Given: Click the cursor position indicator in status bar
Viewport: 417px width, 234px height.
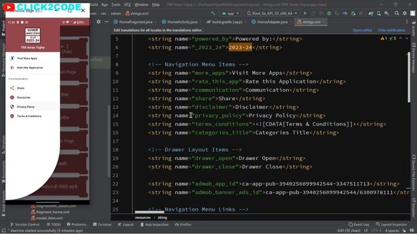Looking at the screenshot, I should coord(349,231).
